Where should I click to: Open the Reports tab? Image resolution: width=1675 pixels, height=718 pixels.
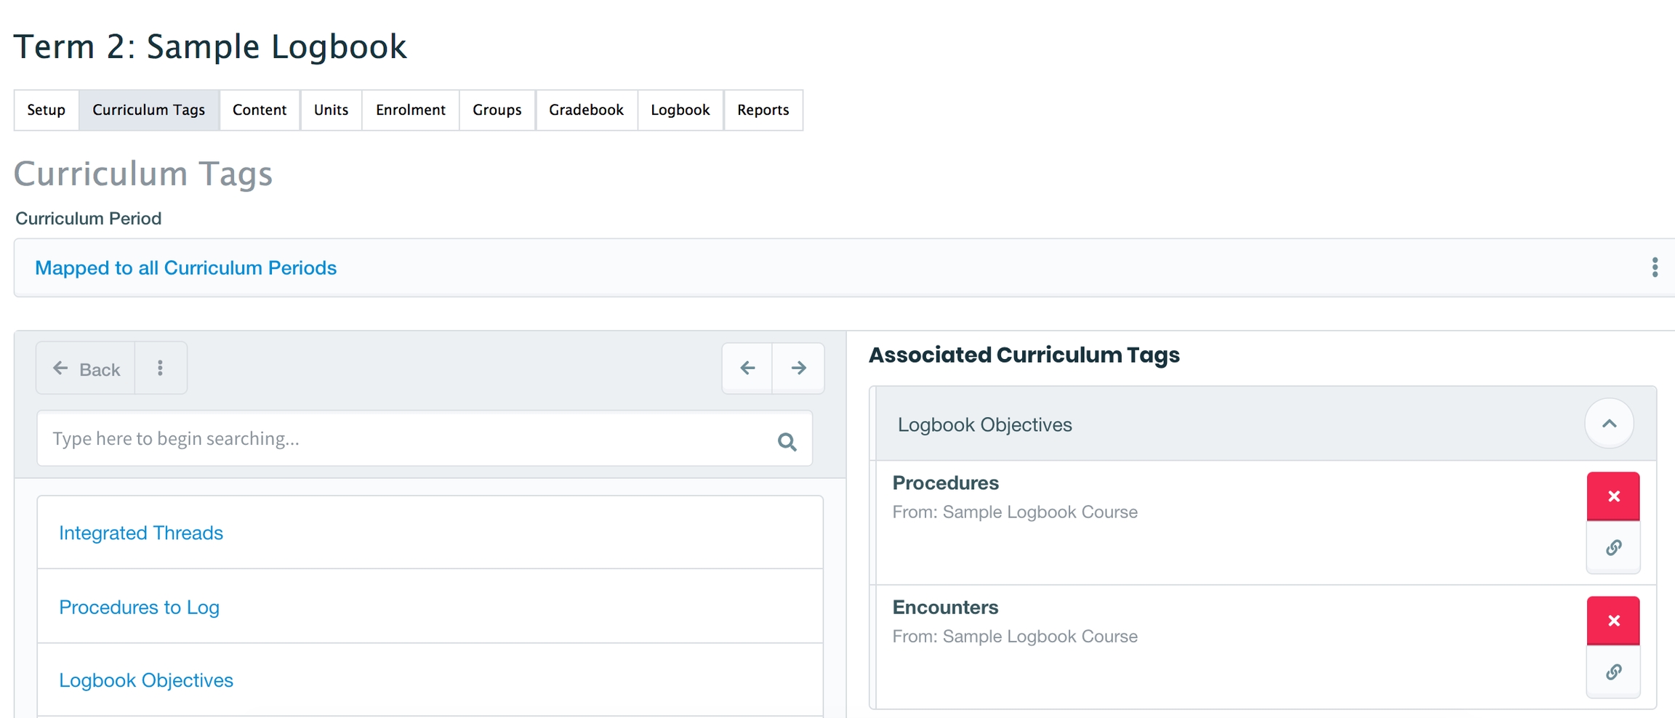tap(763, 110)
